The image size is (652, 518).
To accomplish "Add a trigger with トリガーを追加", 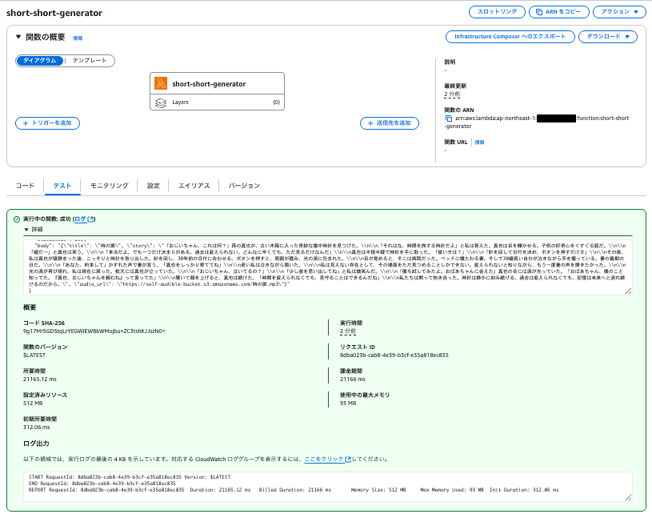I will (47, 123).
